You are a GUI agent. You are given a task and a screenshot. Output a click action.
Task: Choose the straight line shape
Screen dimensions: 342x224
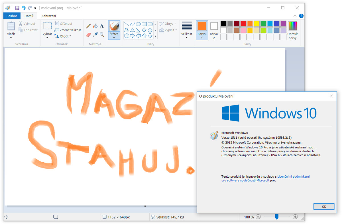[127, 24]
